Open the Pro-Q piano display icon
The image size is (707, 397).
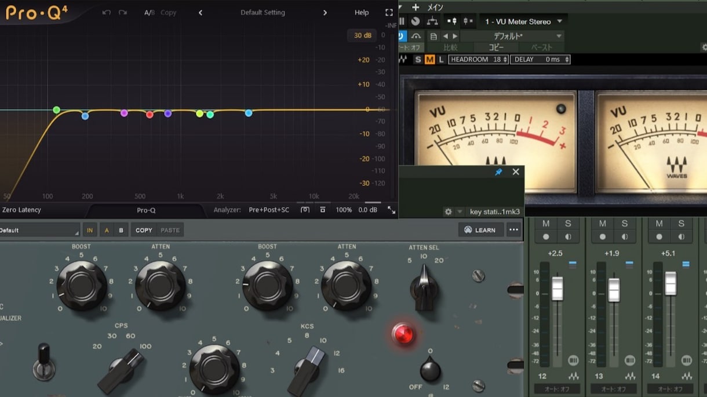[x=305, y=210]
